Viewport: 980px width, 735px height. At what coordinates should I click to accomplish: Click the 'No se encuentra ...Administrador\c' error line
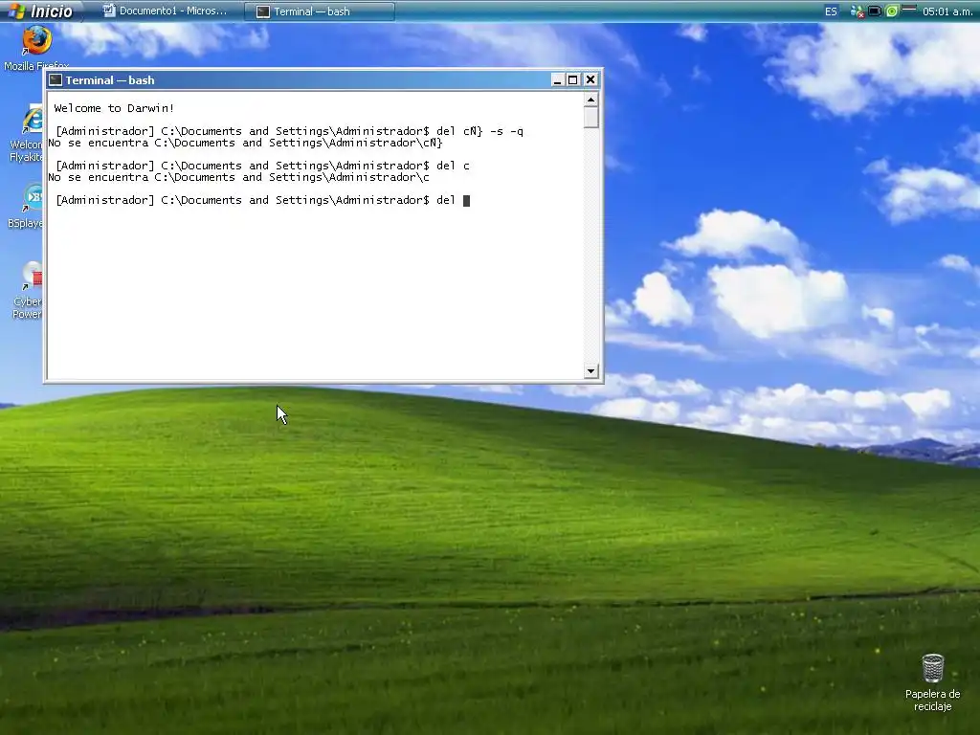(238, 177)
